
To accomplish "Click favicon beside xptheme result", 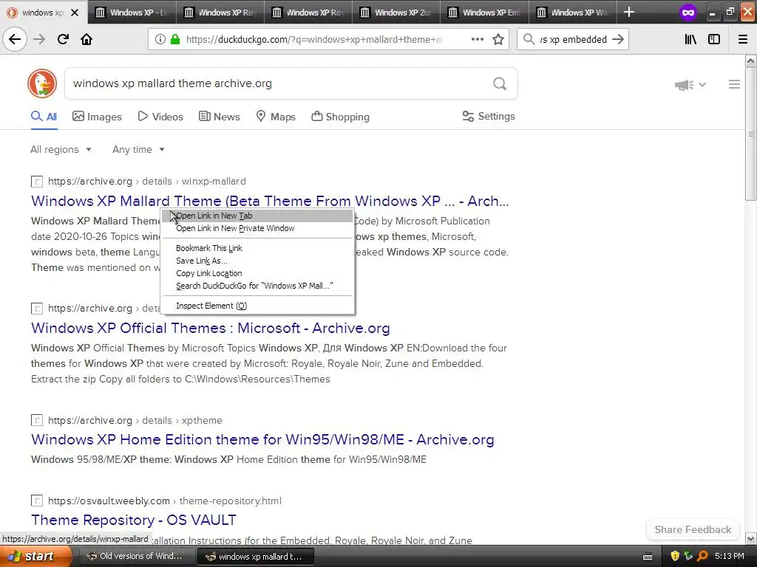I will 37,420.
